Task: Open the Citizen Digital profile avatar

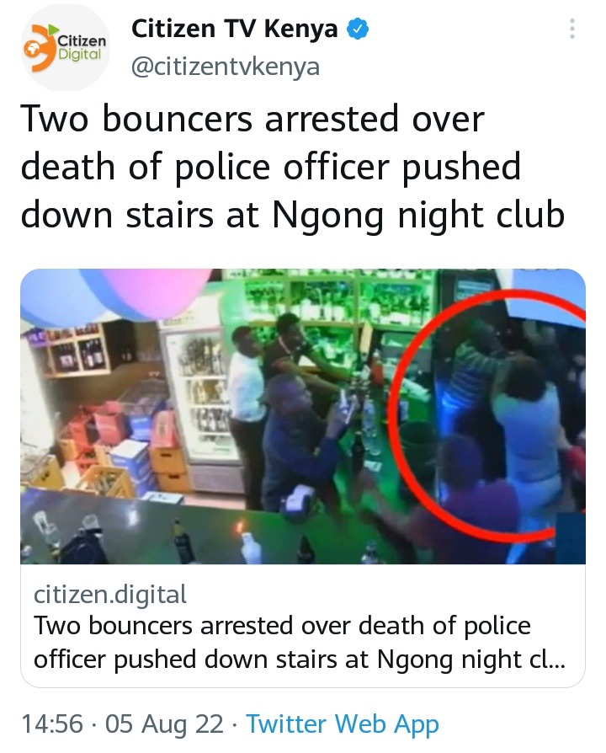Action: pos(66,46)
